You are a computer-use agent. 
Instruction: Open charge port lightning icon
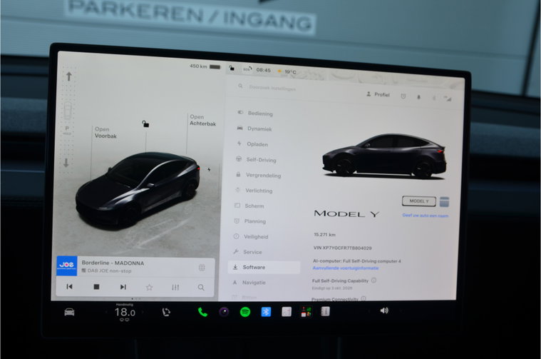[x=209, y=169]
